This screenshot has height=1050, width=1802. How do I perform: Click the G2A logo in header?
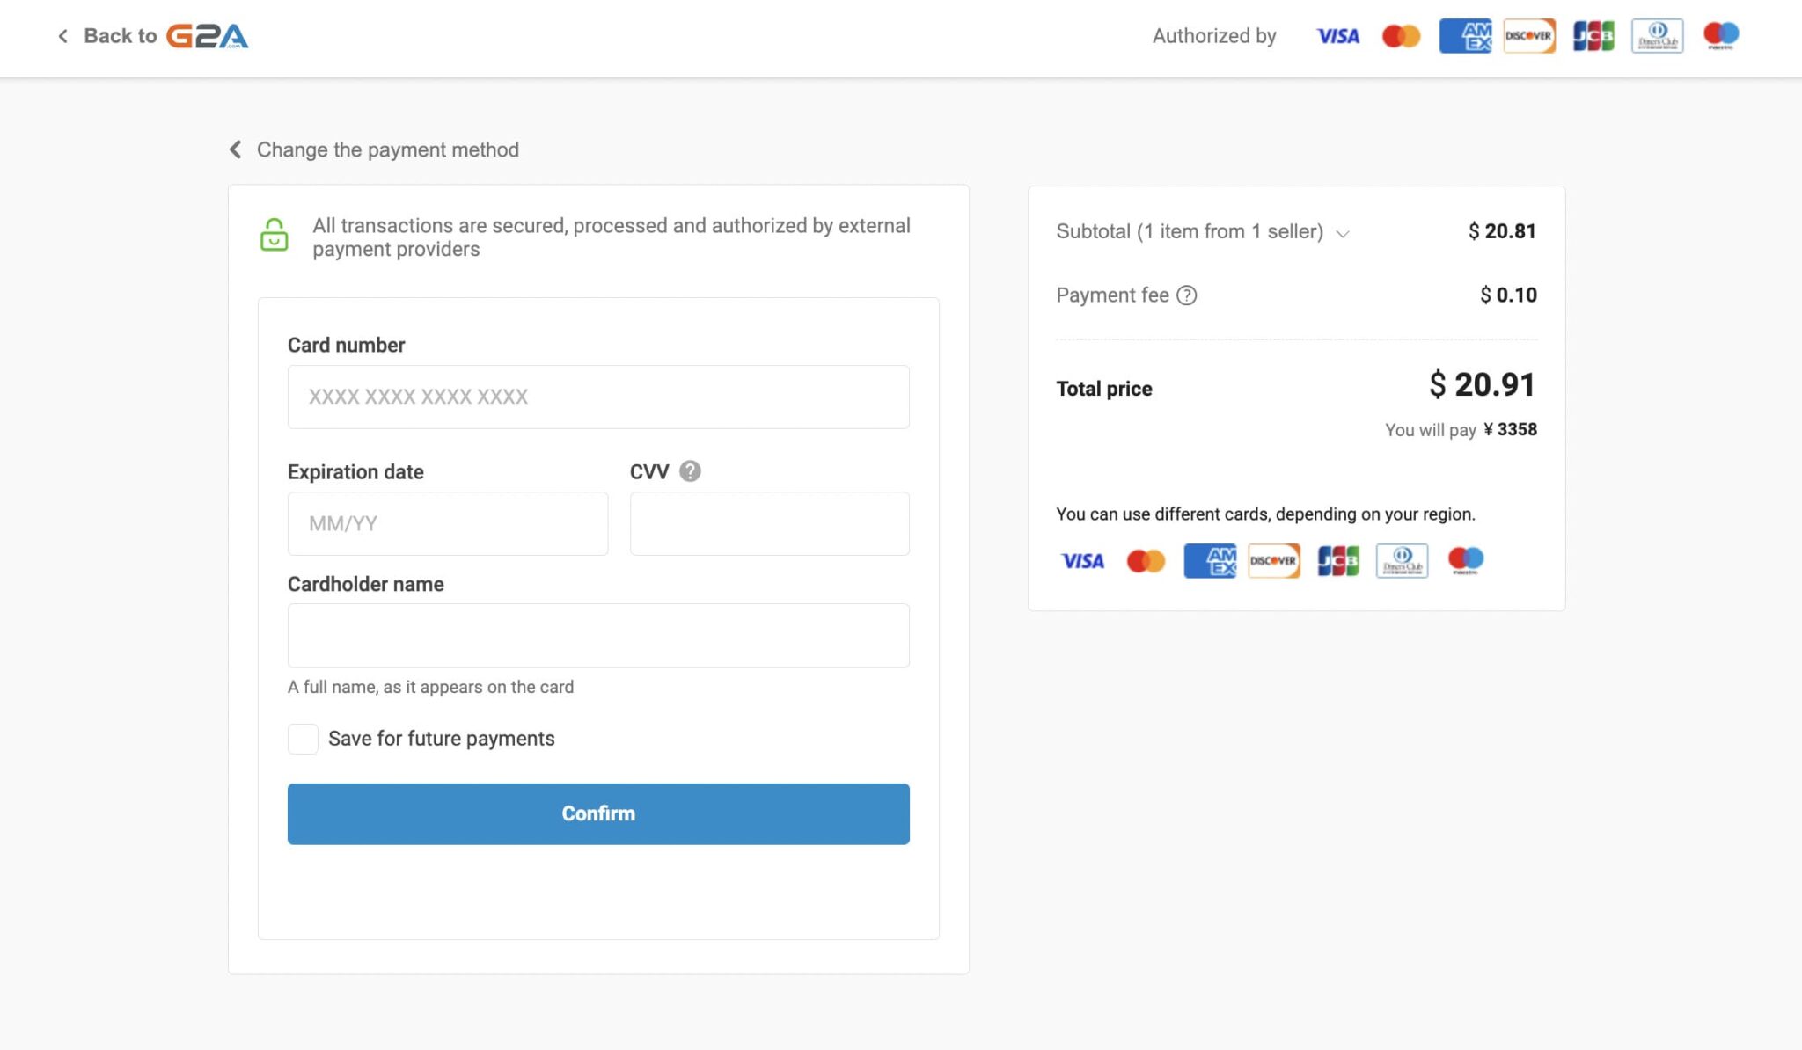(208, 36)
